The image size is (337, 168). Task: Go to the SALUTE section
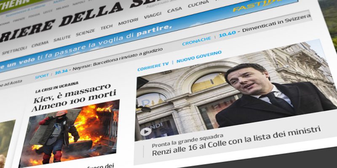coord(62,38)
